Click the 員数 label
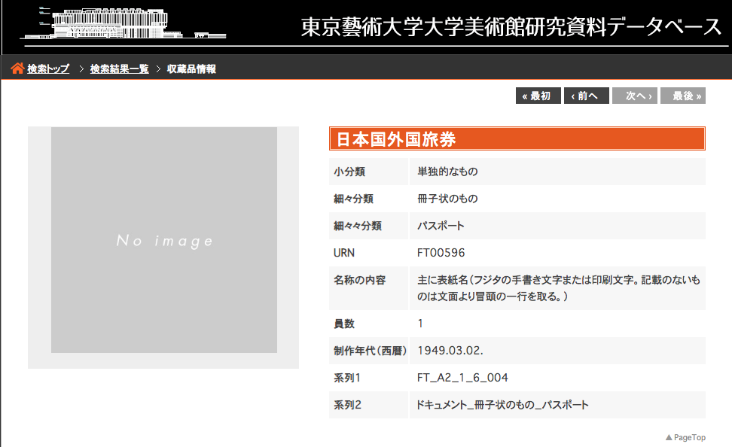 [344, 324]
